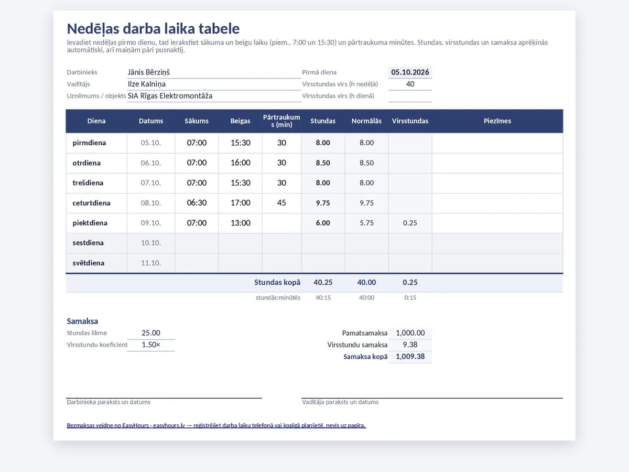Image resolution: width=629 pixels, height=472 pixels.
Task: Select pirmdiena end time 15:30
Action: pyautogui.click(x=240, y=143)
